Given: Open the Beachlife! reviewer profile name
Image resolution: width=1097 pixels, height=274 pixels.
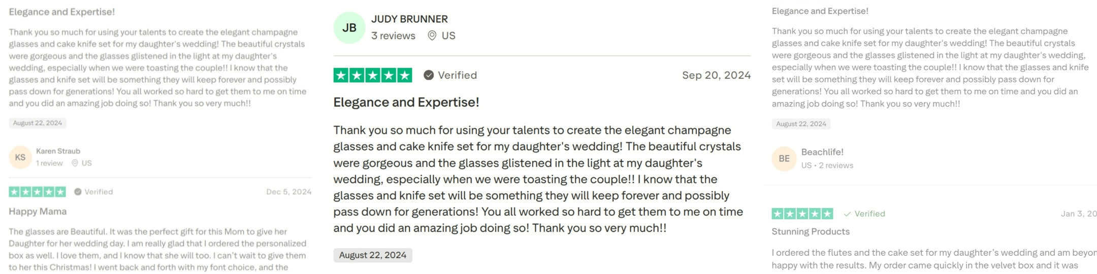Looking at the screenshot, I should click(822, 152).
